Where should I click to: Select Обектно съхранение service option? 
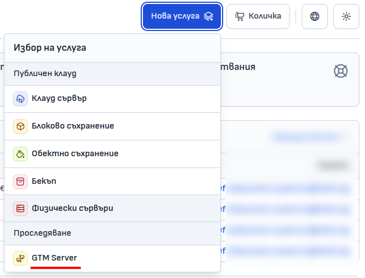[75, 153]
